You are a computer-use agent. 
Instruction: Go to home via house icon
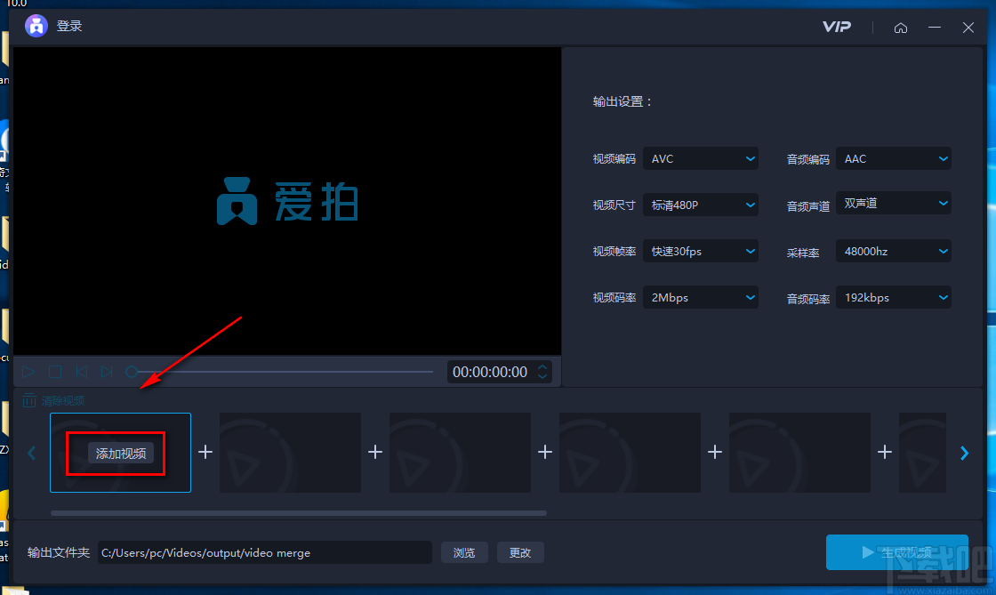tap(901, 28)
